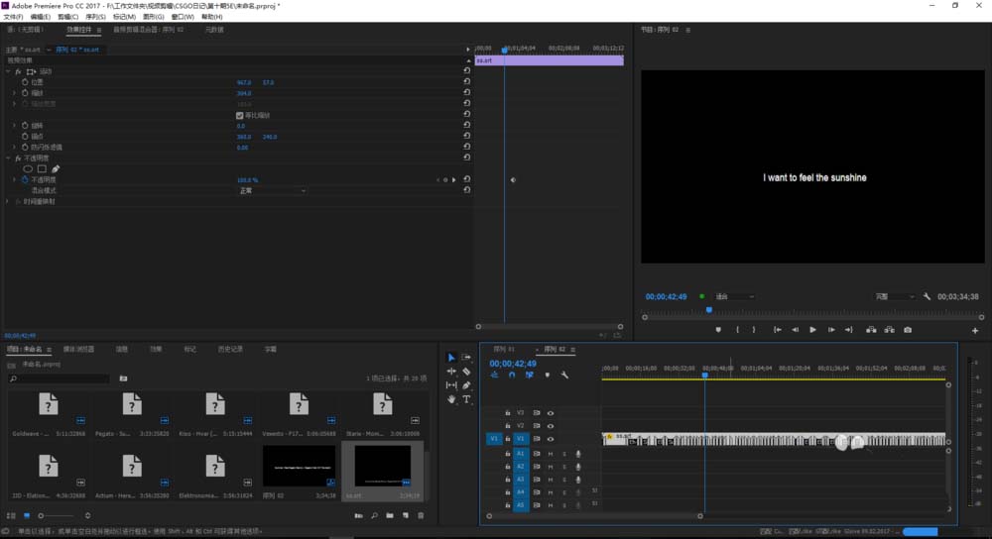Select free draw bezier mask pen
This screenshot has width=992, height=539.
pyautogui.click(x=56, y=168)
